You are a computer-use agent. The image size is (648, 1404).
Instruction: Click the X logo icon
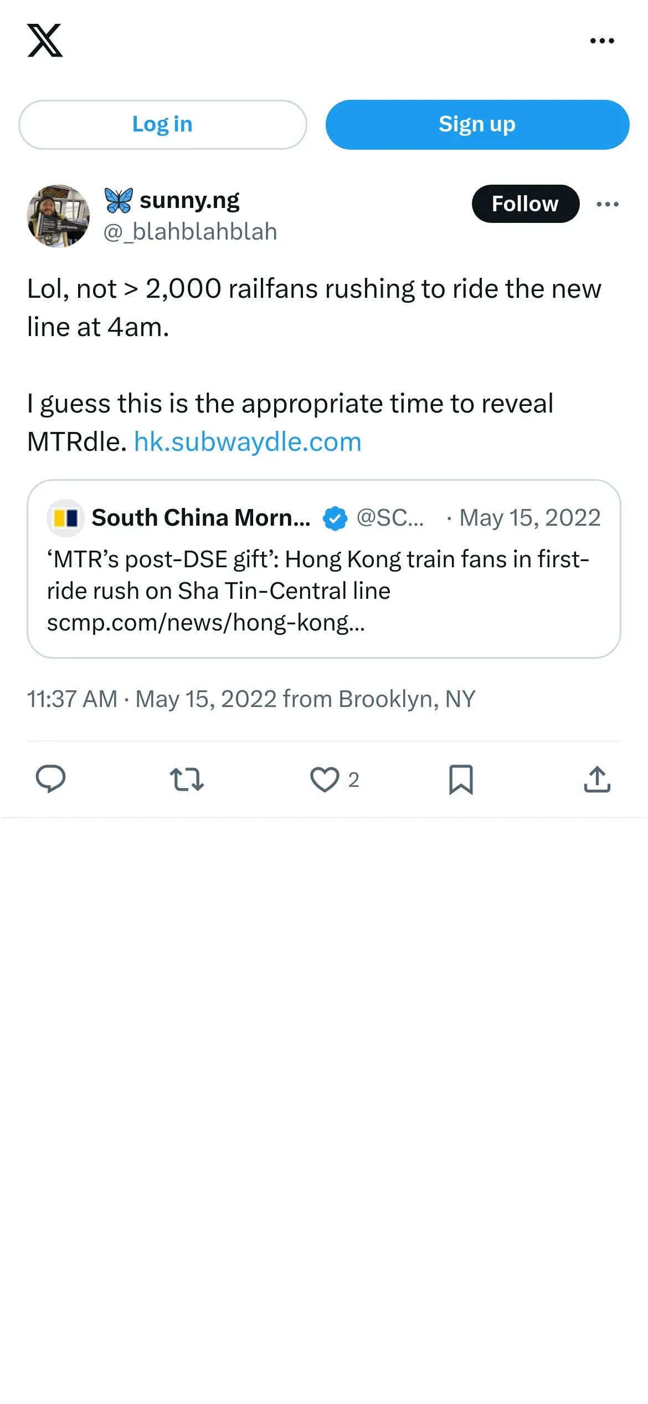coord(45,40)
